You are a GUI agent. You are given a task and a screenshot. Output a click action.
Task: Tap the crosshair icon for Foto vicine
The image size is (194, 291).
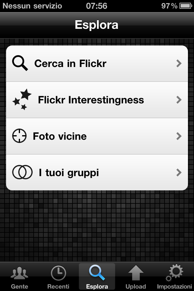(19, 136)
